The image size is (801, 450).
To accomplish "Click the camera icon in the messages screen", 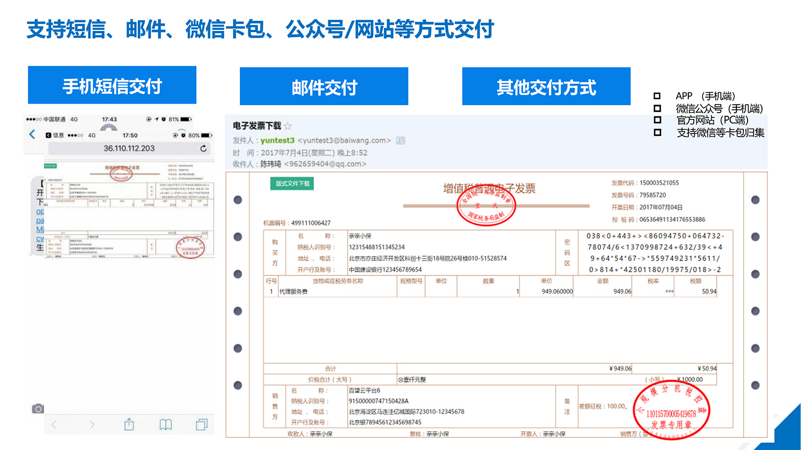I will [37, 409].
